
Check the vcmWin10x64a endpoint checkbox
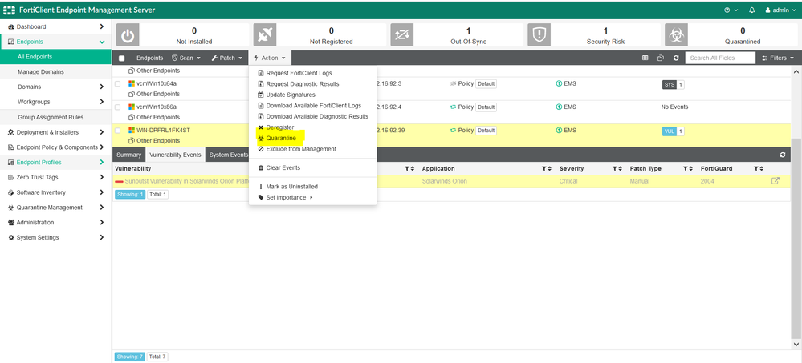pyautogui.click(x=118, y=83)
